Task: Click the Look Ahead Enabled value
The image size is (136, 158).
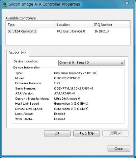Action: pos(60,114)
